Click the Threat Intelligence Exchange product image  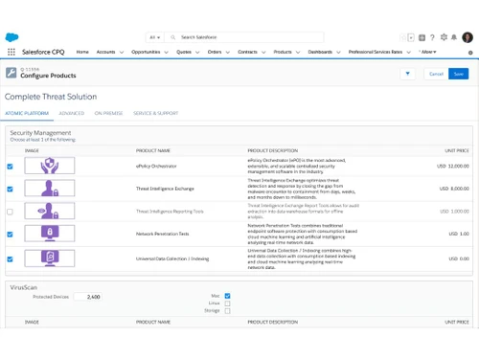coord(50,188)
